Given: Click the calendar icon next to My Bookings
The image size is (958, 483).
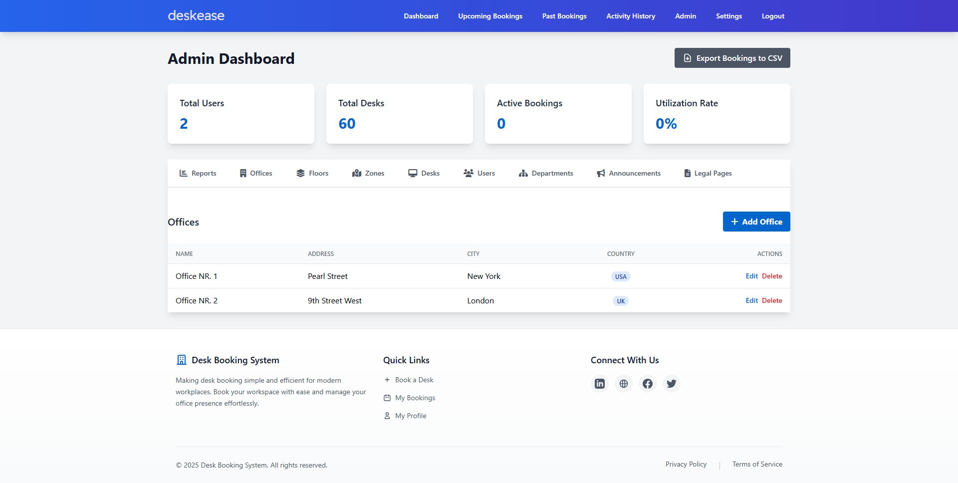Looking at the screenshot, I should [x=387, y=398].
